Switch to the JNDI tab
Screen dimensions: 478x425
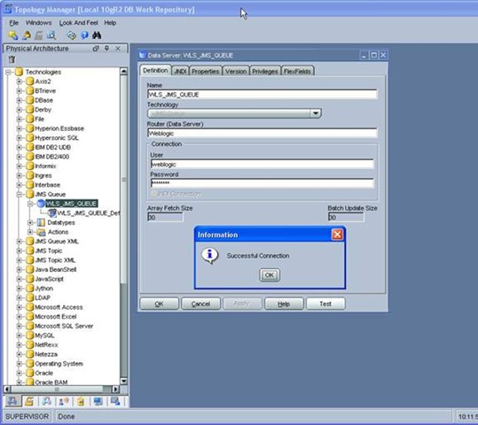pyautogui.click(x=180, y=71)
